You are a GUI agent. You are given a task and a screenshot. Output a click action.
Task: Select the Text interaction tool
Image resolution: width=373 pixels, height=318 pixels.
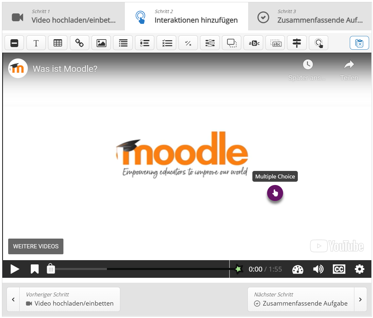coord(36,43)
